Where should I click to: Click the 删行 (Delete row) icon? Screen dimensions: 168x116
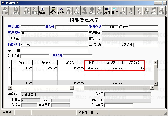click(x=115, y=11)
